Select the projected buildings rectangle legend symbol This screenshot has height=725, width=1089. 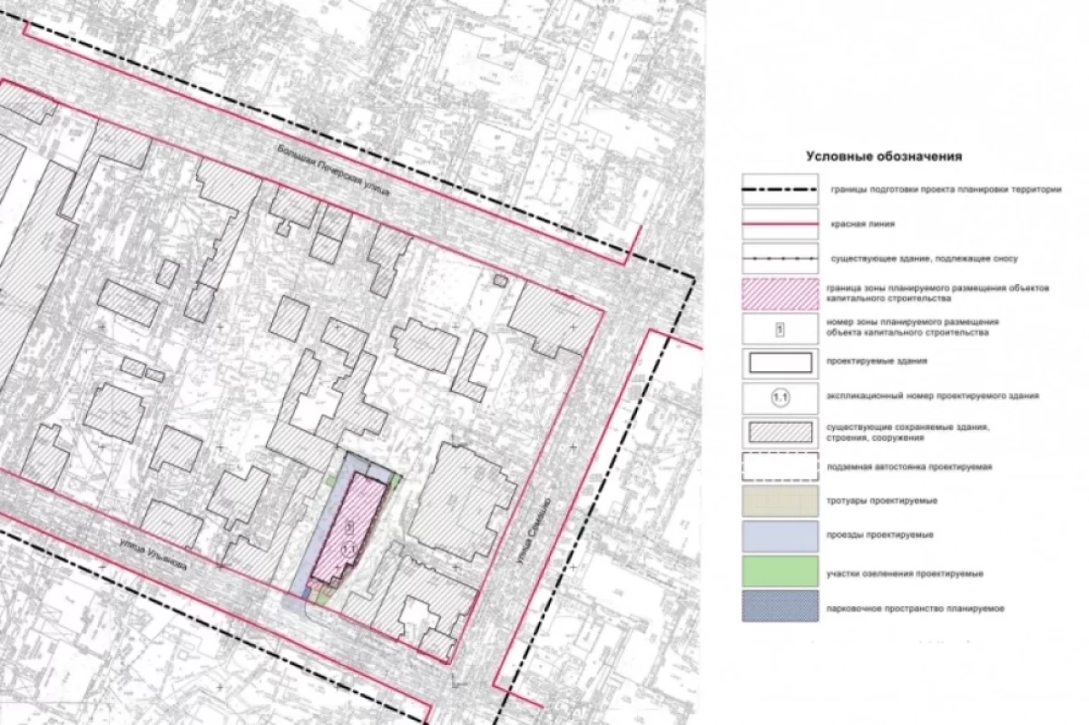pos(779,362)
